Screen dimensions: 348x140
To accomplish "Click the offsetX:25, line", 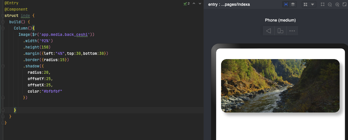I will [x=40, y=85].
